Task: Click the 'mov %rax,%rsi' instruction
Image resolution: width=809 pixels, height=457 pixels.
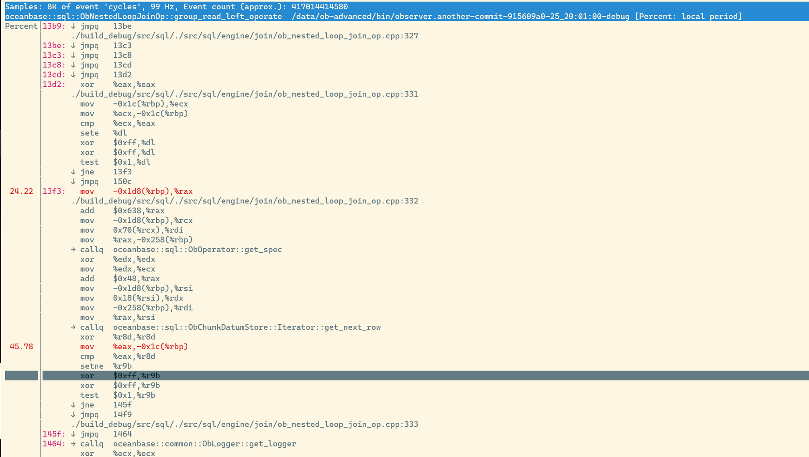Action: tap(117, 317)
